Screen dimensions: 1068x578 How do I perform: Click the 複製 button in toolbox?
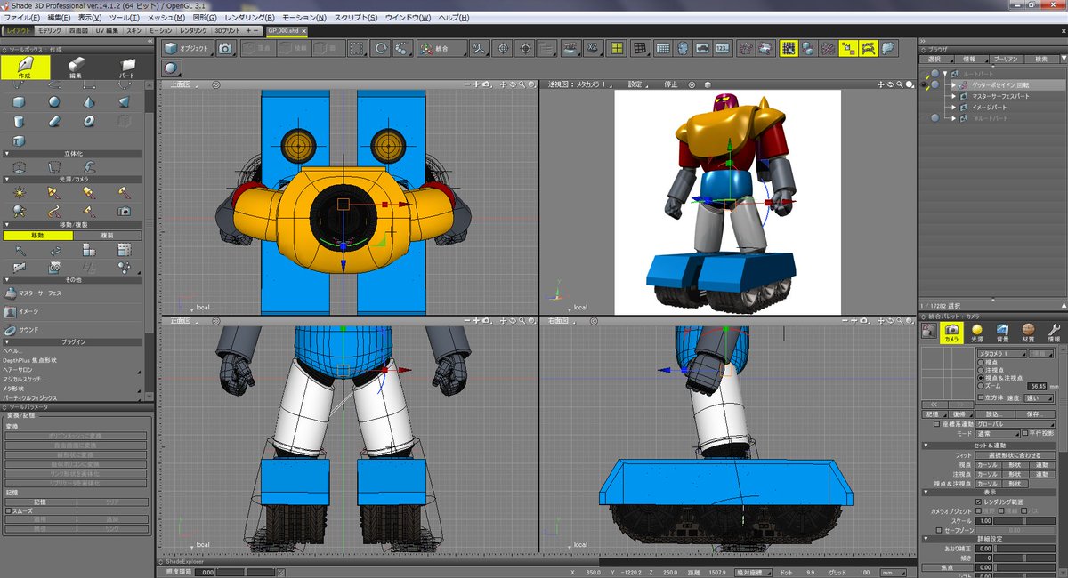click(x=107, y=236)
